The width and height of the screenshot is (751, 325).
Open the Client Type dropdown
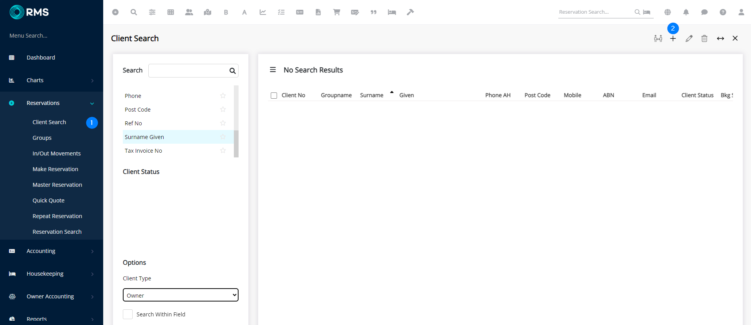coord(180,295)
